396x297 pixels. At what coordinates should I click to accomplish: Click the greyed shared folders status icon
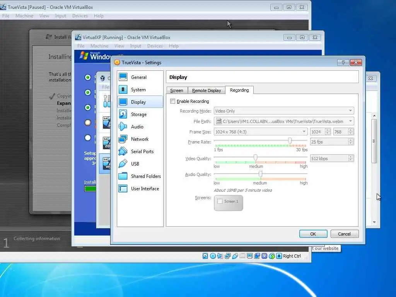tap(242, 256)
